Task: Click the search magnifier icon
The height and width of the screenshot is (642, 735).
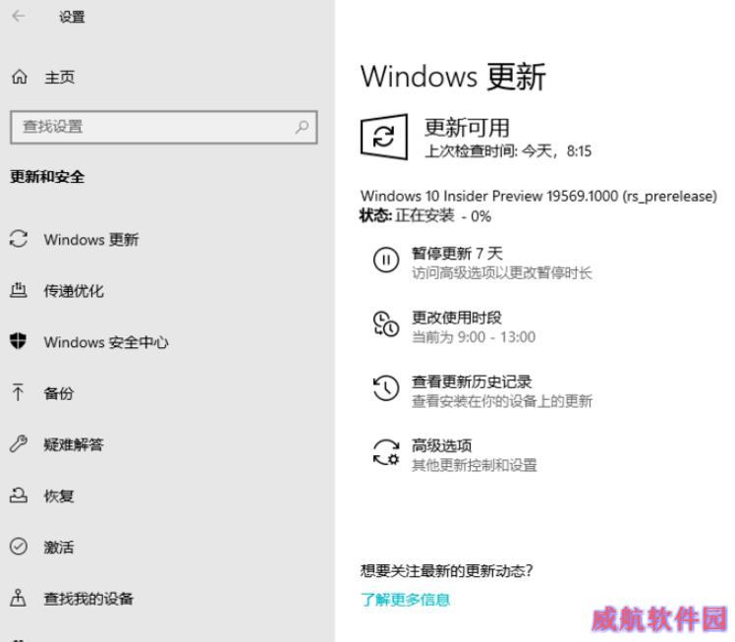Action: click(302, 127)
